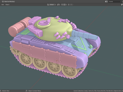
Task: Click the Back to Previous button
Action: 8,2
